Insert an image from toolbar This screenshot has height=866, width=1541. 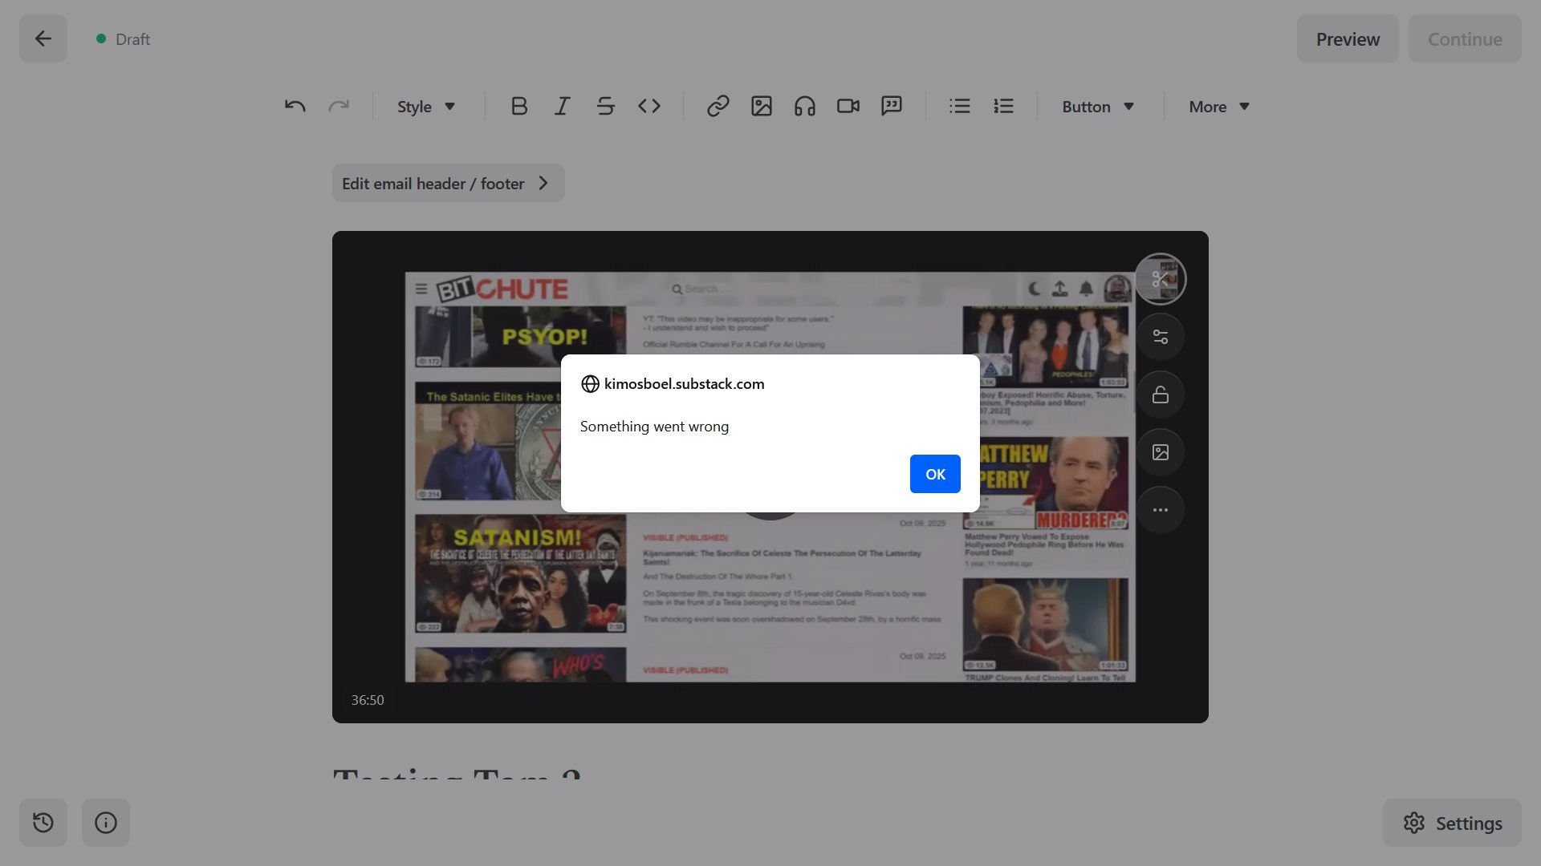tap(761, 106)
